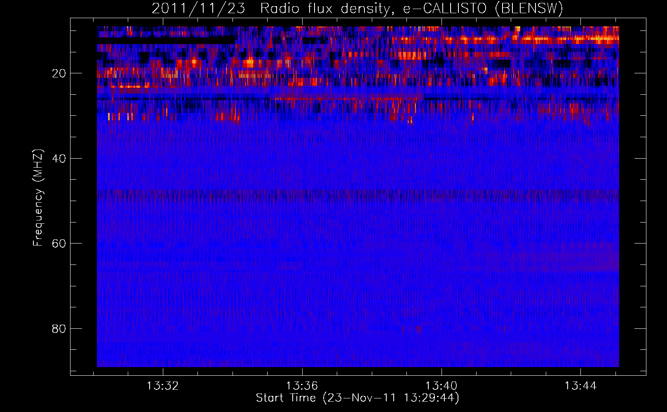667x412 pixels.
Task: Click the 60 frequency tick label
Action: pyautogui.click(x=59, y=243)
